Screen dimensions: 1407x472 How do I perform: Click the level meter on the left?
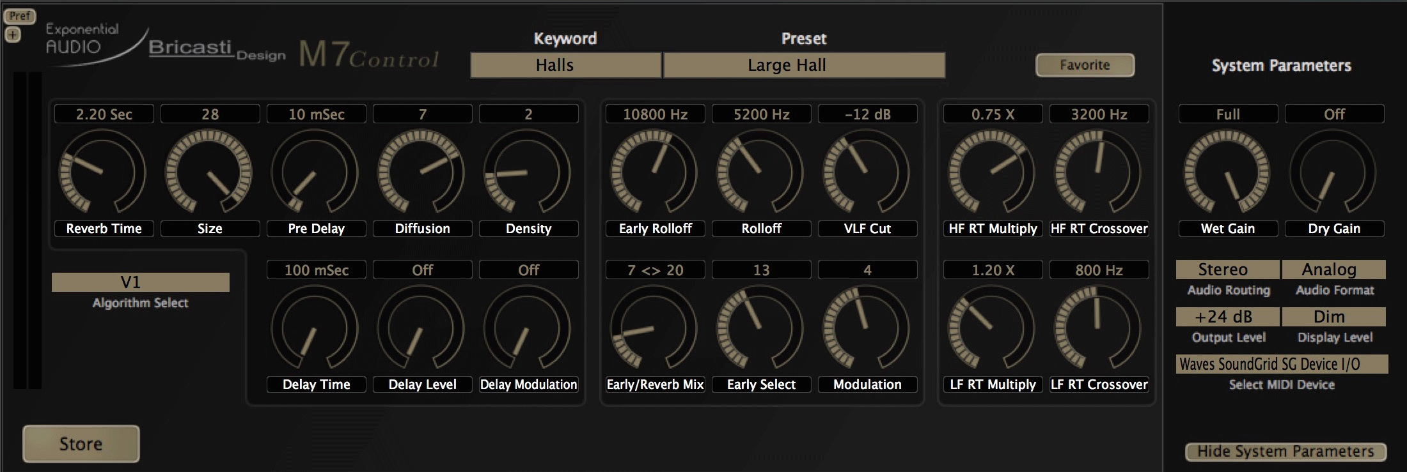(x=28, y=230)
